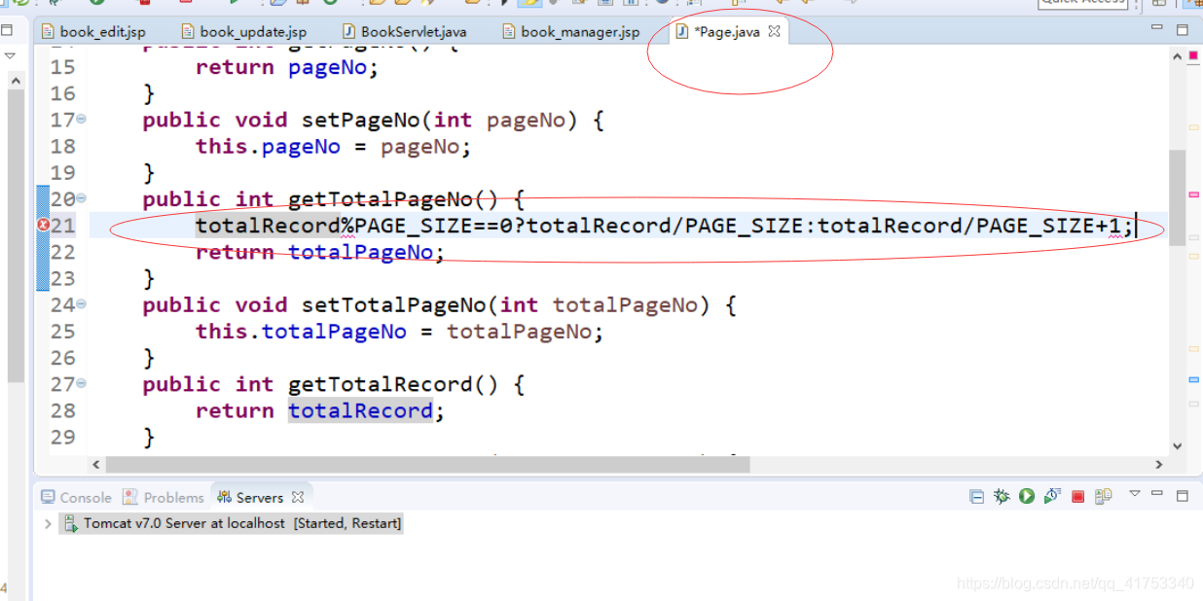Screen dimensions: 1203x601
Task: Click the editor vertical scrollbar thumb
Action: click(1178, 196)
